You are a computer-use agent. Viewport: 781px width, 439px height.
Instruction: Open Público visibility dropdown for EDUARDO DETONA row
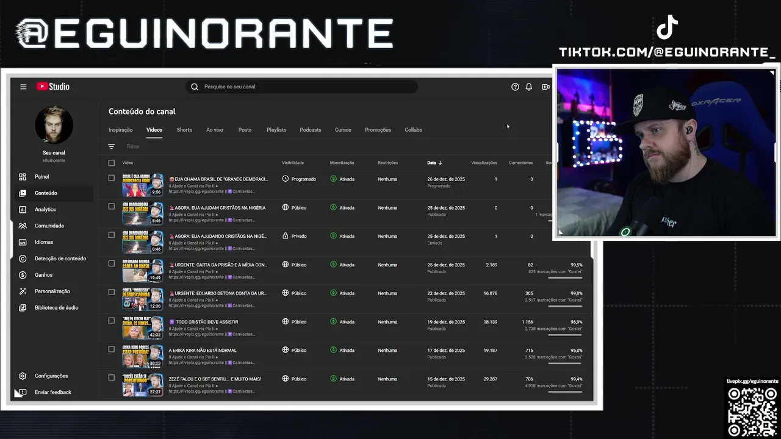(x=294, y=293)
